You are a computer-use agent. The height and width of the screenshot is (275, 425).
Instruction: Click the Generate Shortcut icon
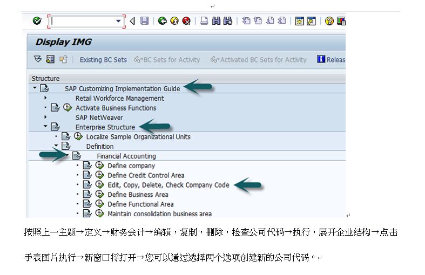coord(311,21)
